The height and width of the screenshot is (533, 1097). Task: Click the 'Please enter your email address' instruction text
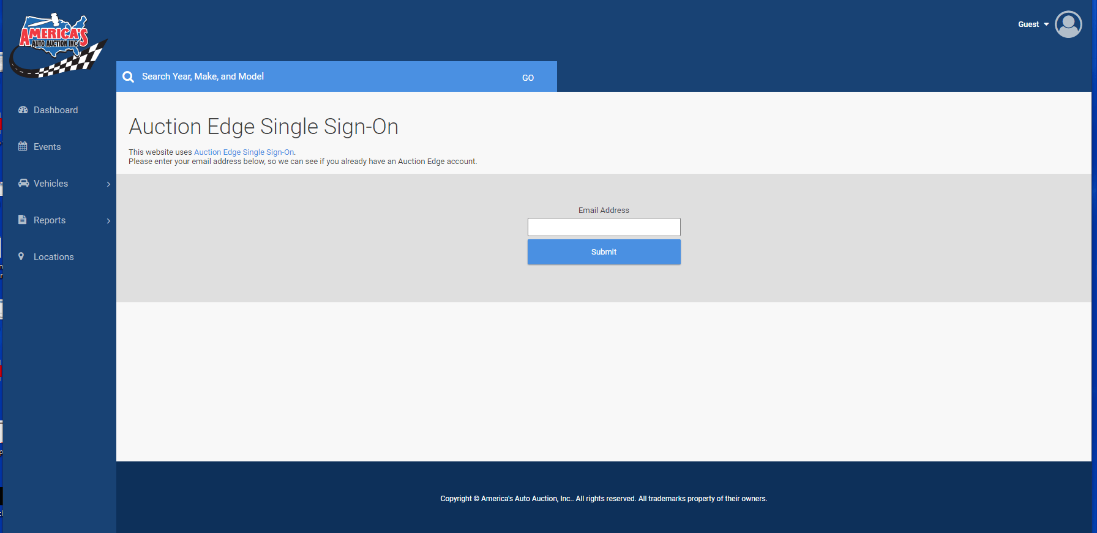coord(302,162)
